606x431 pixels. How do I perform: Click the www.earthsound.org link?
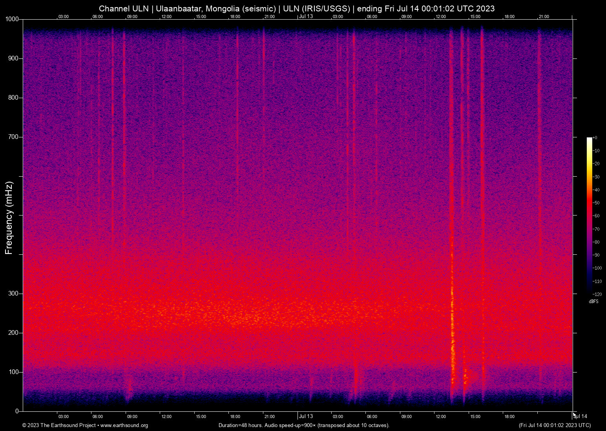(x=126, y=425)
